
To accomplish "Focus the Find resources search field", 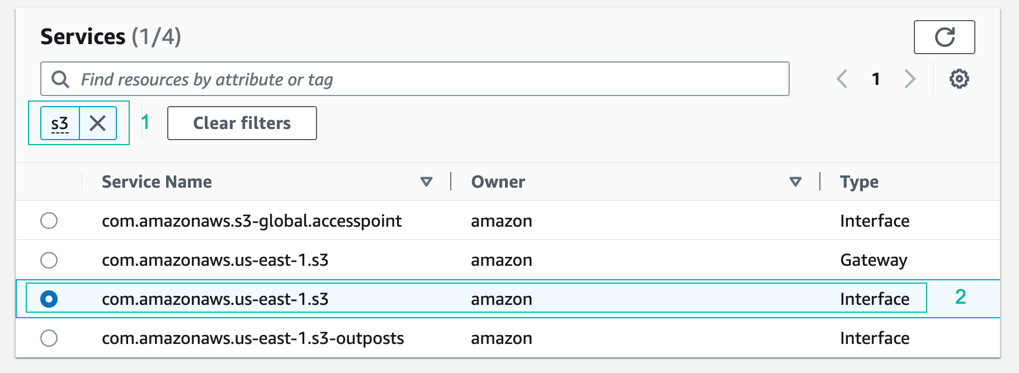I will click(425, 79).
